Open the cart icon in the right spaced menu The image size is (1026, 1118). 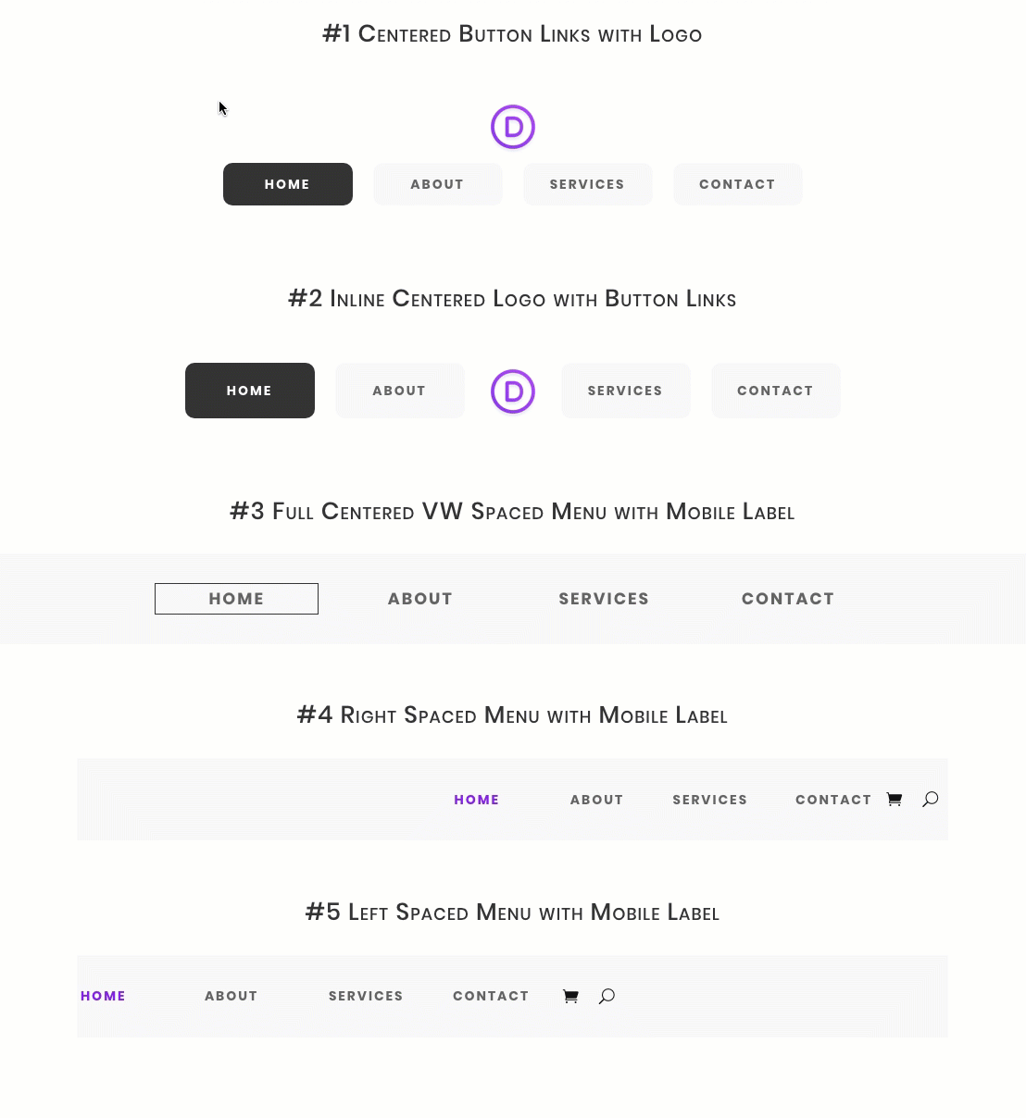point(895,800)
